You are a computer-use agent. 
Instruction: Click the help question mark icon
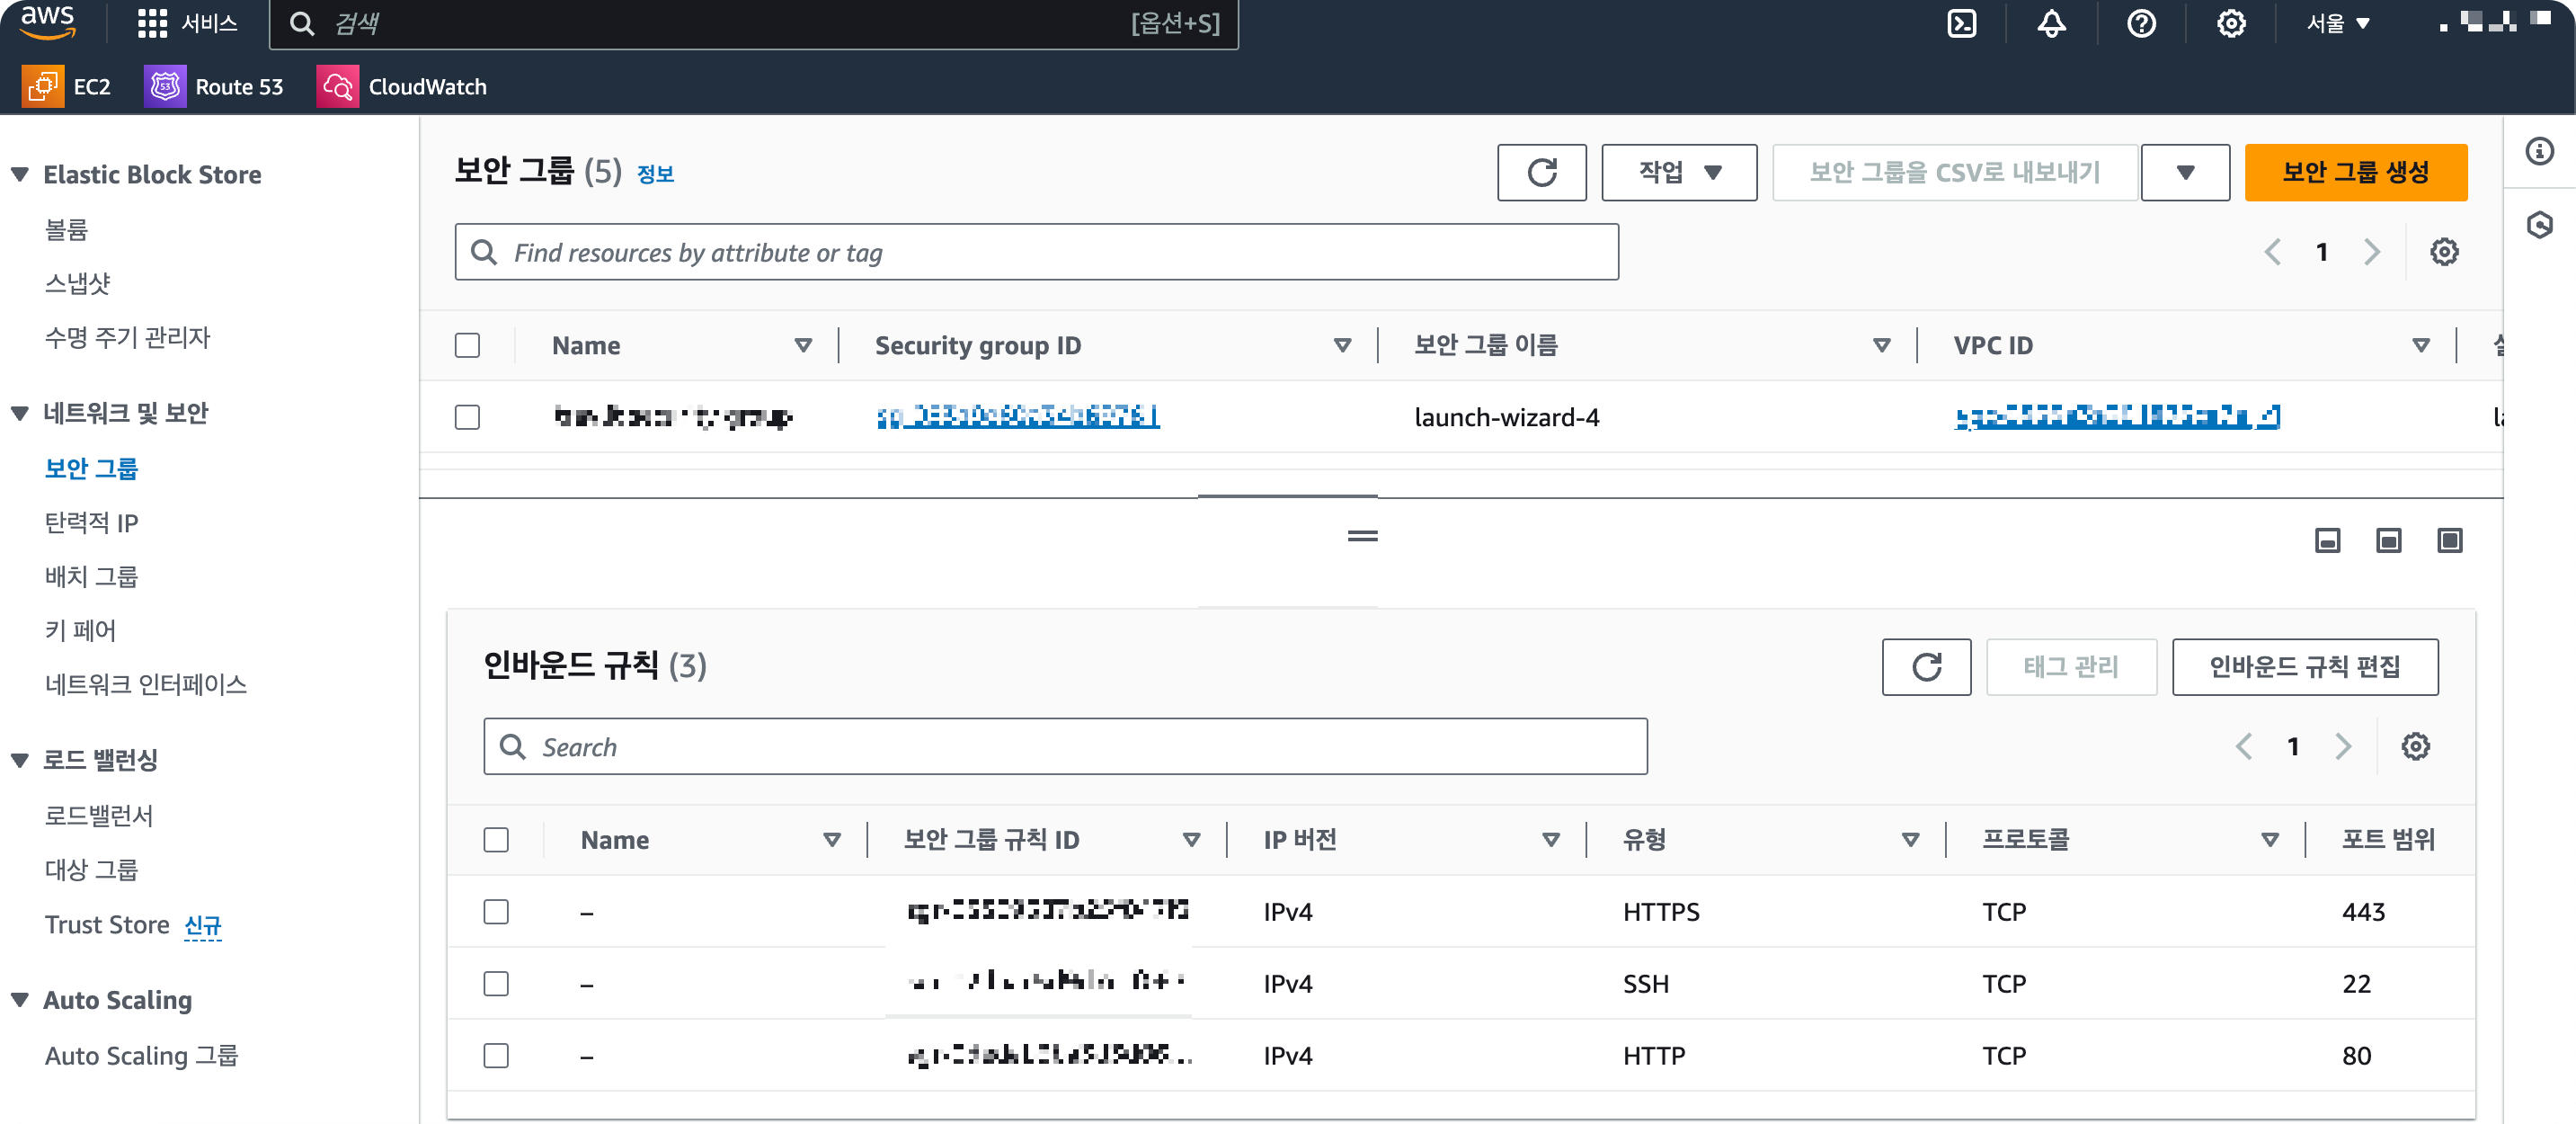2141,23
